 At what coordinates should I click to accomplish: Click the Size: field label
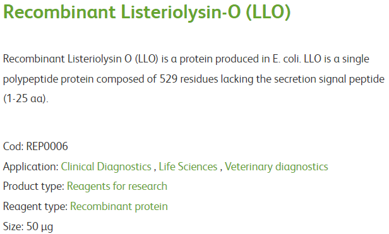(x=13, y=227)
